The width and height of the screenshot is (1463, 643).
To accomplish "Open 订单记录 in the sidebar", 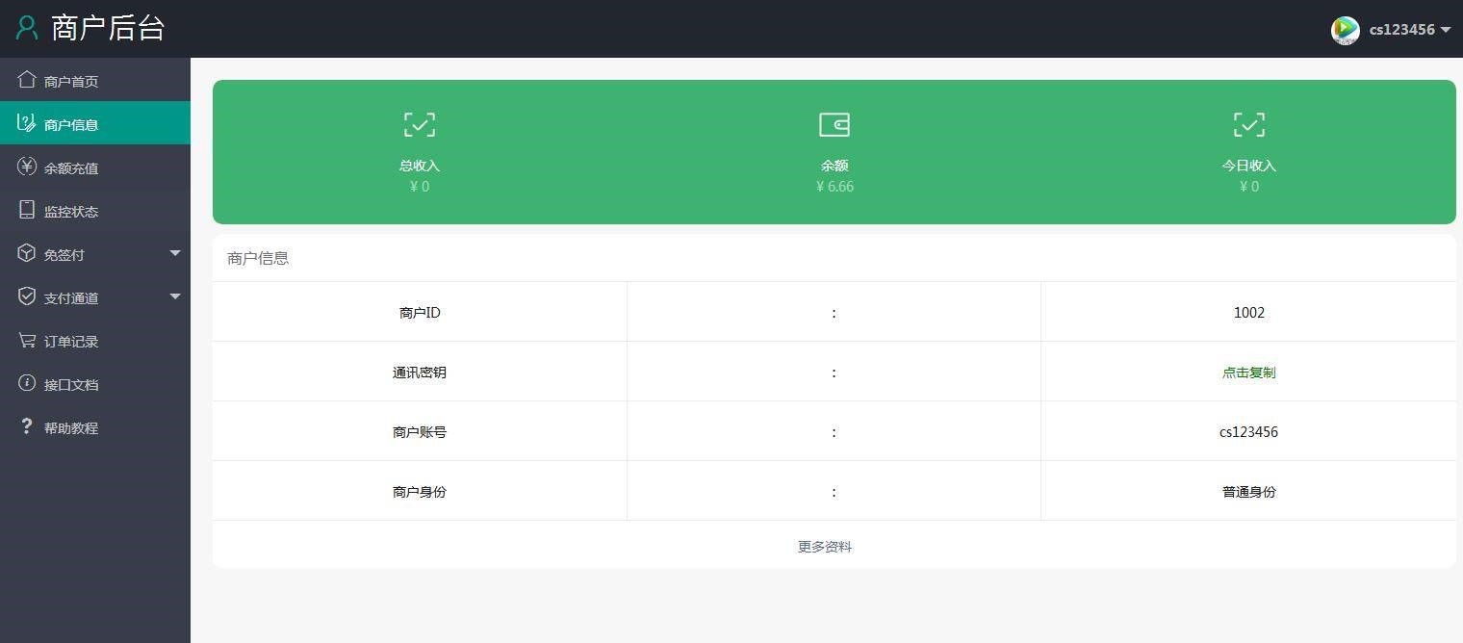I will [95, 341].
